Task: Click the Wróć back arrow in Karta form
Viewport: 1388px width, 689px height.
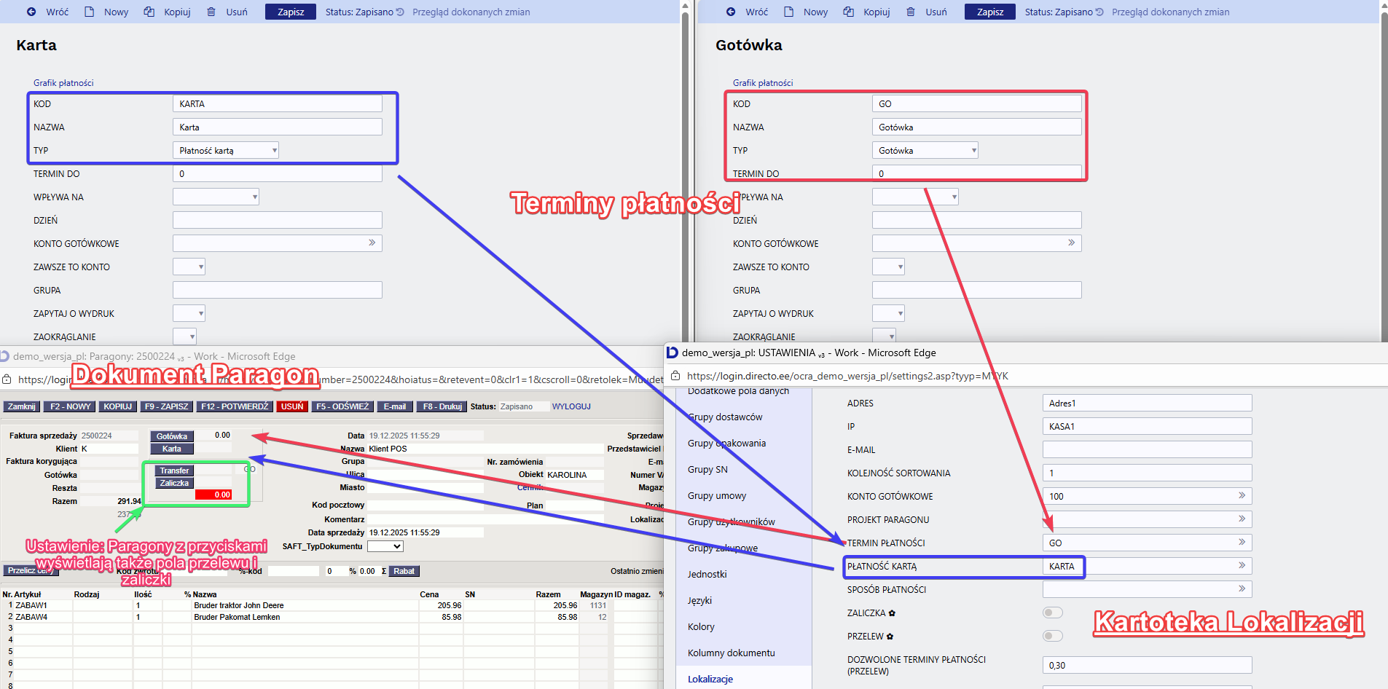Action: (31, 12)
